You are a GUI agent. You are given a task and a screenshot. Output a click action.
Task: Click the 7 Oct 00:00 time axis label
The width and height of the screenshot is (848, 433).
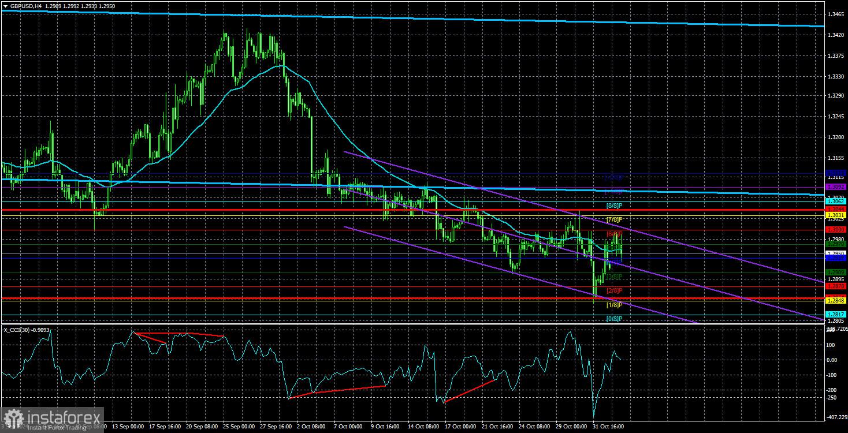[x=349, y=427]
